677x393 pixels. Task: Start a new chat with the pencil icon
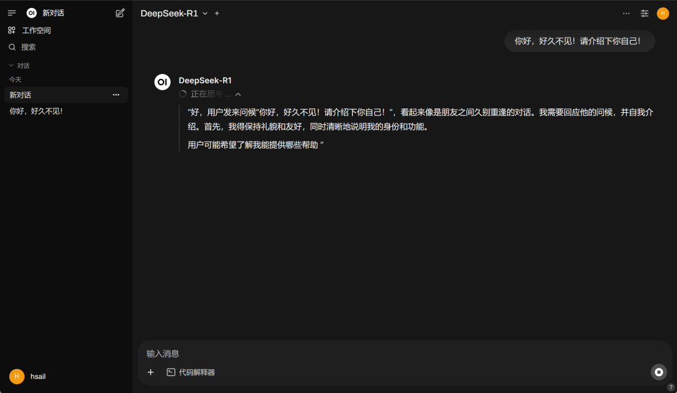point(119,13)
